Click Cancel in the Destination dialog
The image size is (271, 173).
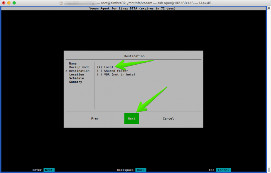[x=168, y=118]
